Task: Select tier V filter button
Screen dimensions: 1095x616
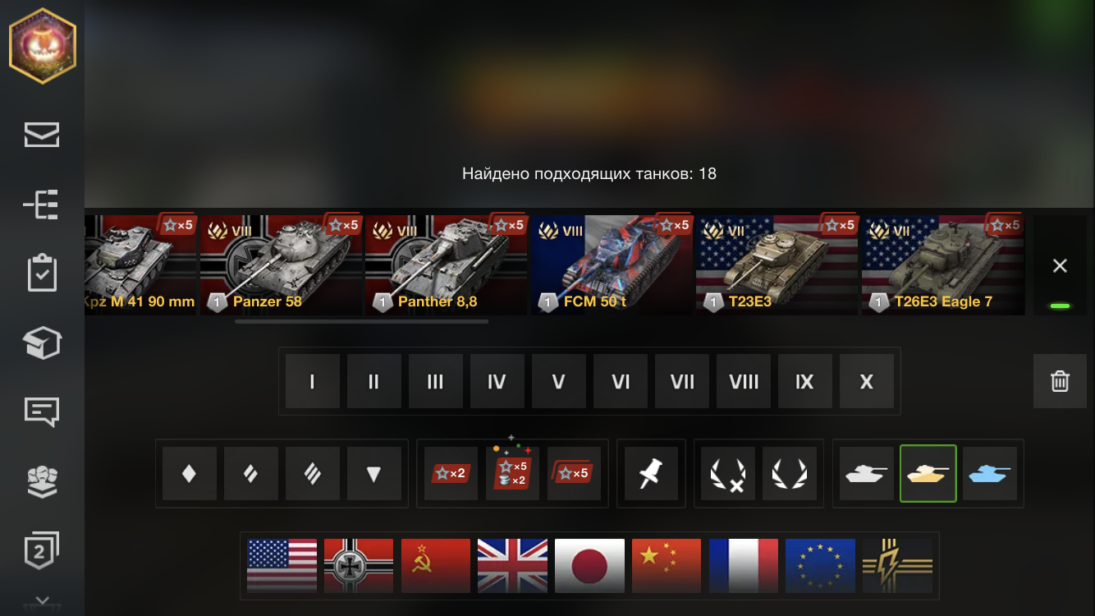Action: point(559,381)
